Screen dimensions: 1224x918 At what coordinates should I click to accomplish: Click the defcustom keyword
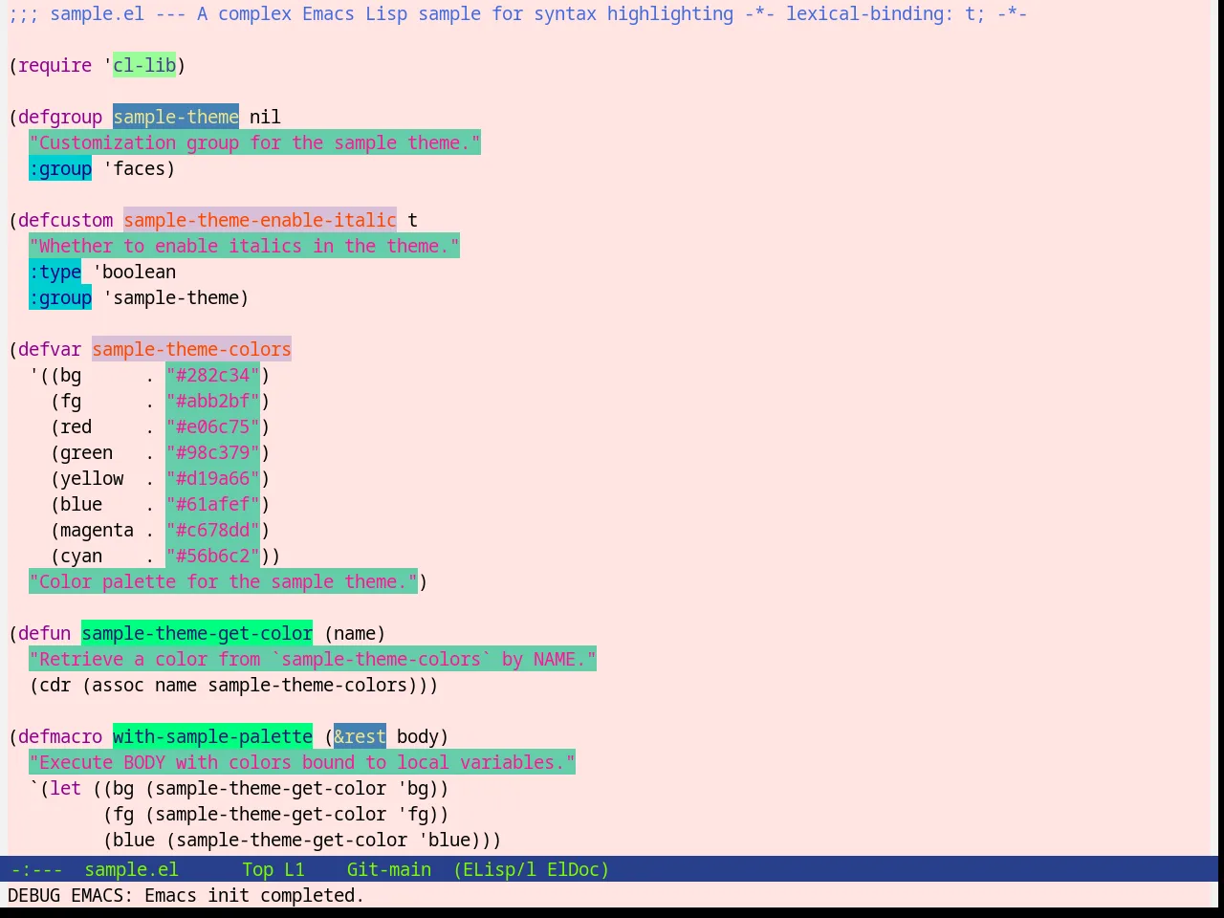tap(66, 220)
